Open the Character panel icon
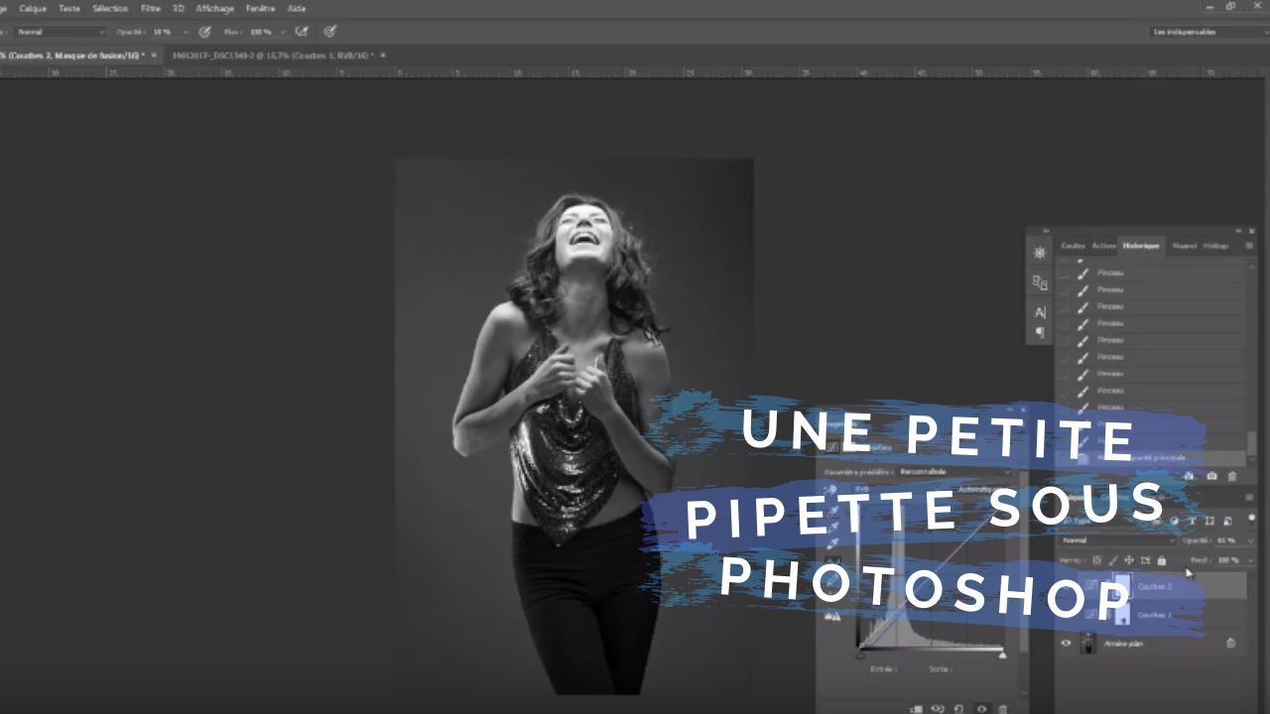 (1040, 312)
